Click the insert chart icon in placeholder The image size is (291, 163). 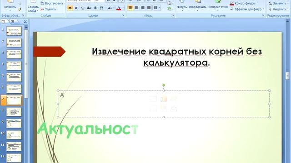[164, 99]
